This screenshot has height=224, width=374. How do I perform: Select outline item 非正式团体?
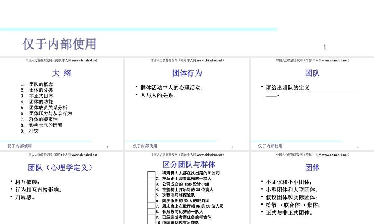coord(41,96)
